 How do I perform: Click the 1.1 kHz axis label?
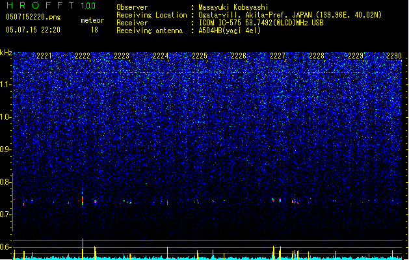[6, 84]
